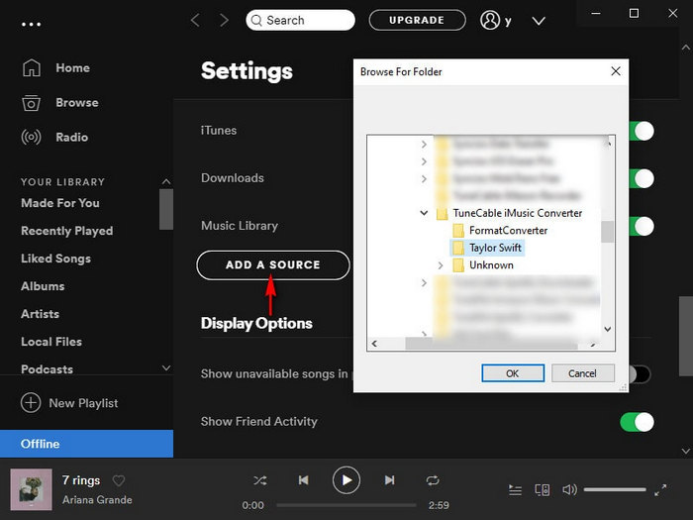The image size is (693, 520).
Task: Select the TuneCable iMusic Converter folder
Action: tap(517, 213)
